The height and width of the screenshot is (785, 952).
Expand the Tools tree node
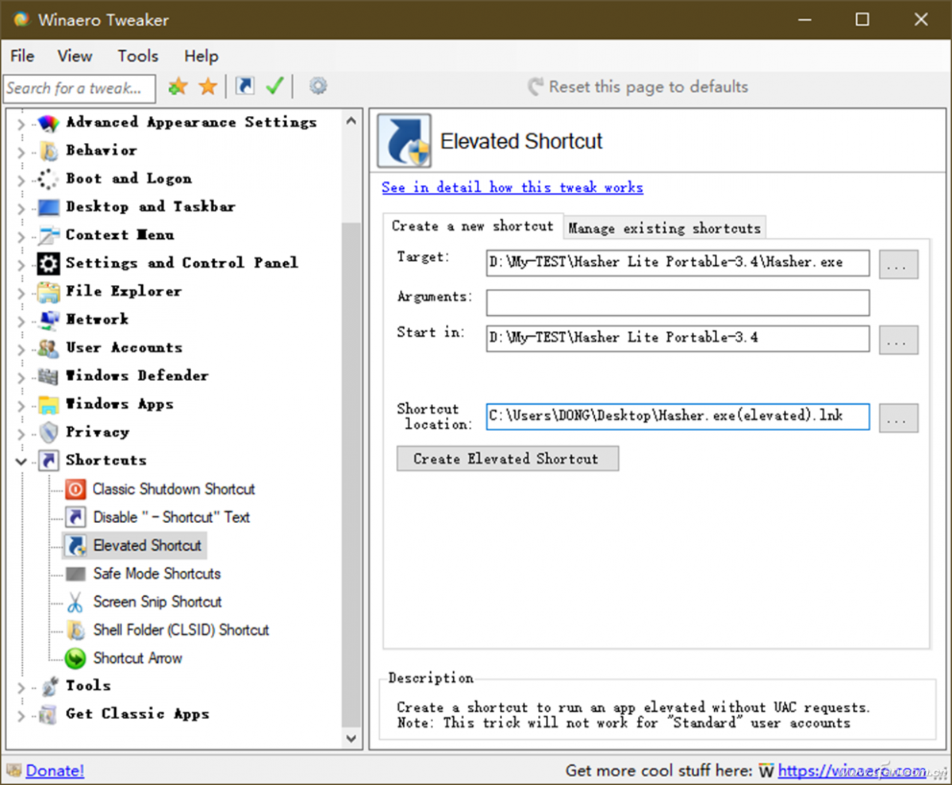[x=21, y=687]
